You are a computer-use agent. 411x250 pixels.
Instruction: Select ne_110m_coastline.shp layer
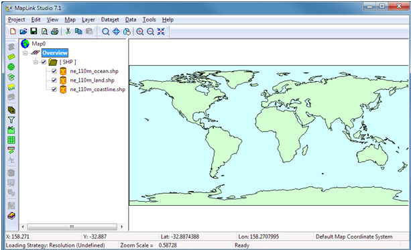tap(97, 89)
